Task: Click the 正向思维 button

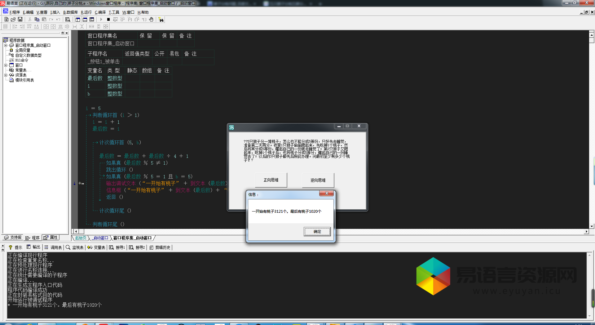Action: (271, 180)
